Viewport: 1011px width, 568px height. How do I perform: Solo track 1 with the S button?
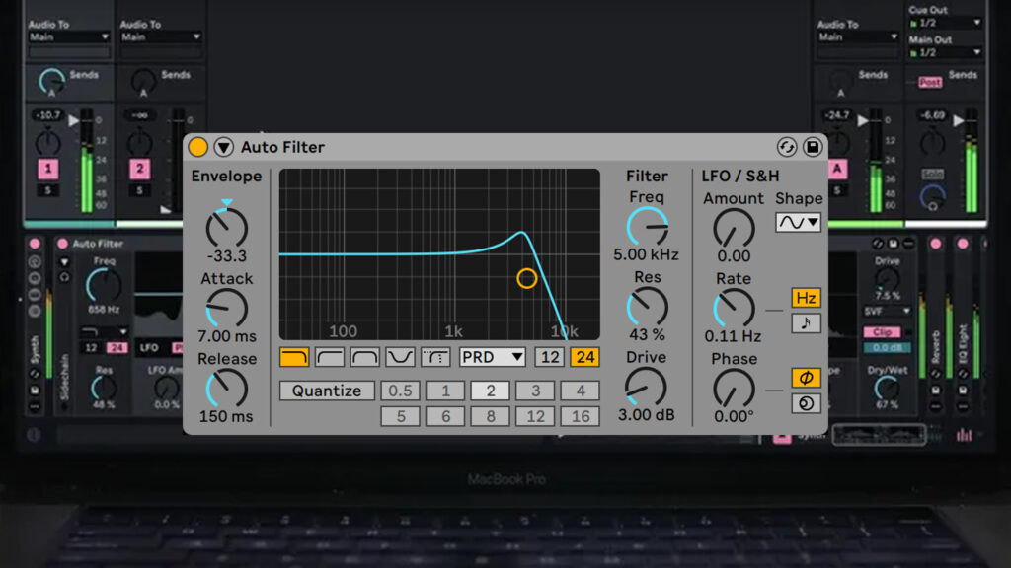click(x=47, y=190)
